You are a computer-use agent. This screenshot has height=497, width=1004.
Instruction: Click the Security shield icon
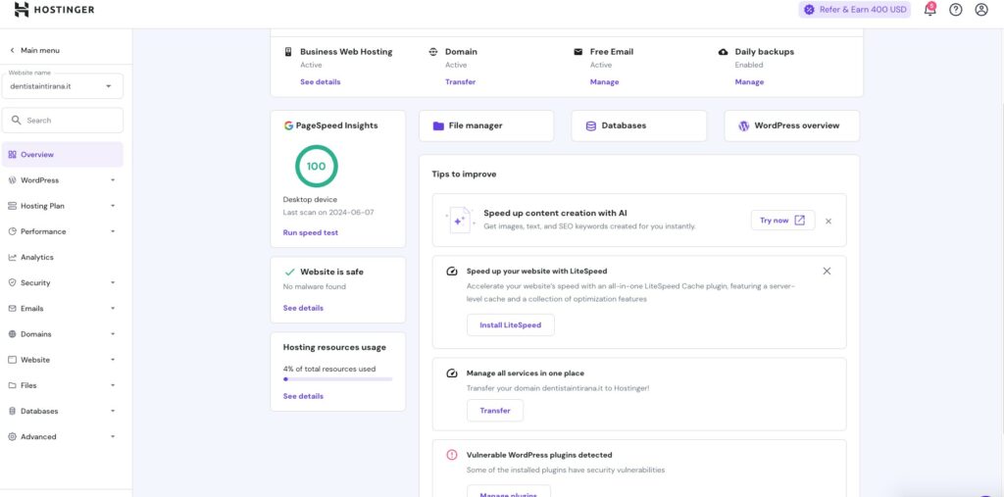click(12, 282)
